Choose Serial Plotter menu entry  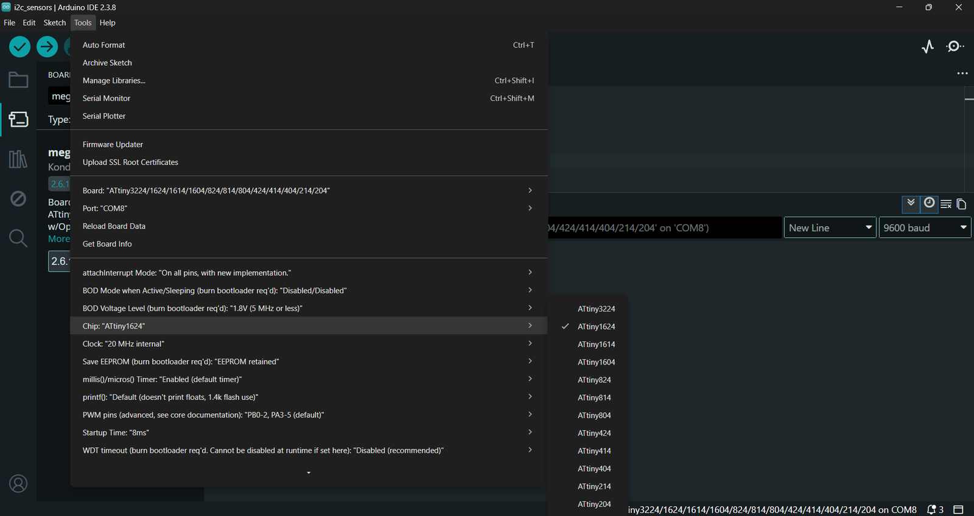pyautogui.click(x=309, y=116)
